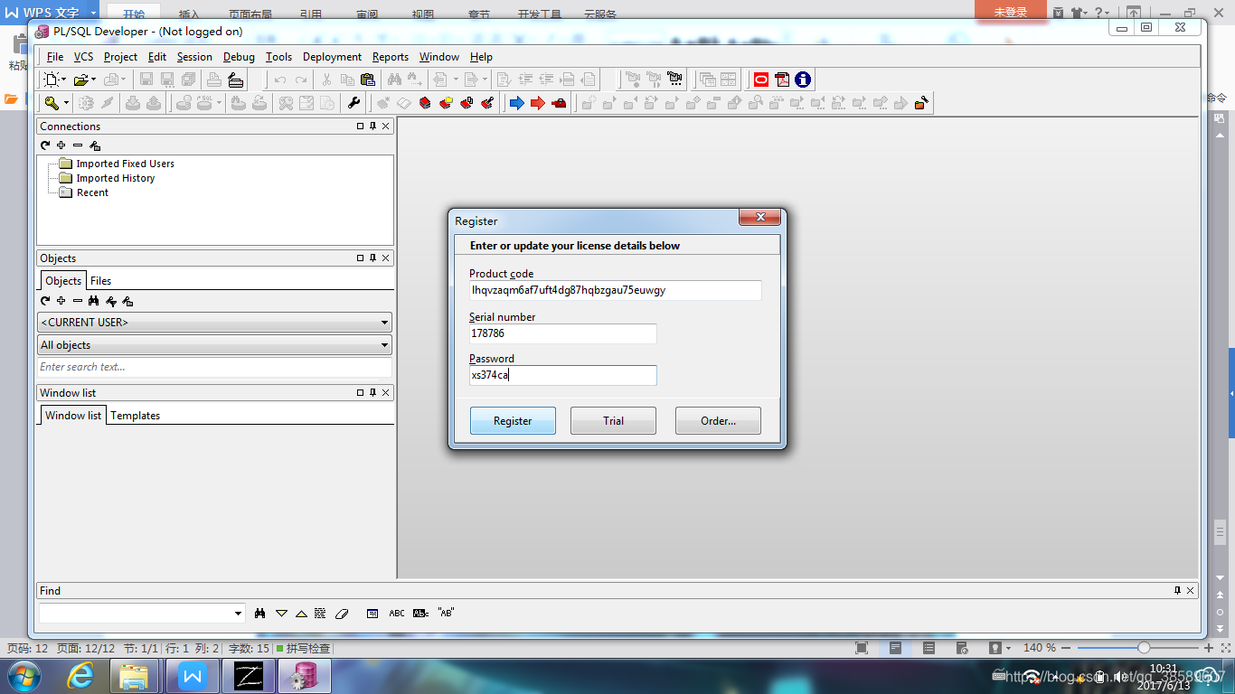The width and height of the screenshot is (1235, 694).
Task: Click the red right arrow toolbar icon
Action: click(x=538, y=103)
